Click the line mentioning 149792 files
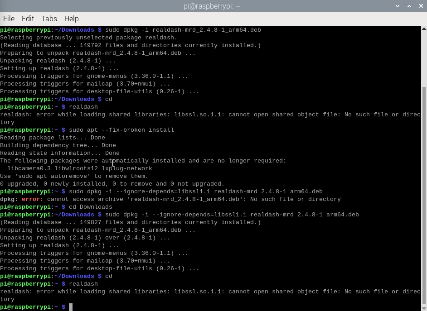 pyautogui.click(x=131, y=45)
